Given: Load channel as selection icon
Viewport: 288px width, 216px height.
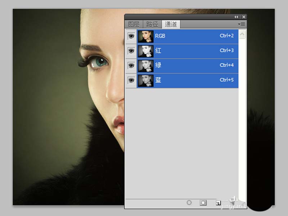Looking at the screenshot, I should pyautogui.click(x=189, y=203).
